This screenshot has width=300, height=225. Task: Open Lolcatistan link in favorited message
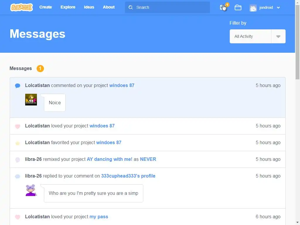[37, 143]
